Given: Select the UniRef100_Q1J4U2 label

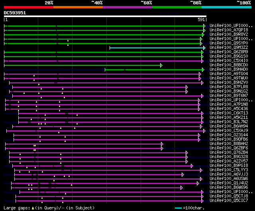Looking at the screenshot, I should click(x=229, y=183).
